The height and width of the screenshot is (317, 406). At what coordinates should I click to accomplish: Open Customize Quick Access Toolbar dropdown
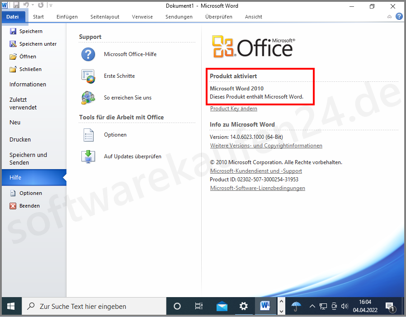point(51,5)
